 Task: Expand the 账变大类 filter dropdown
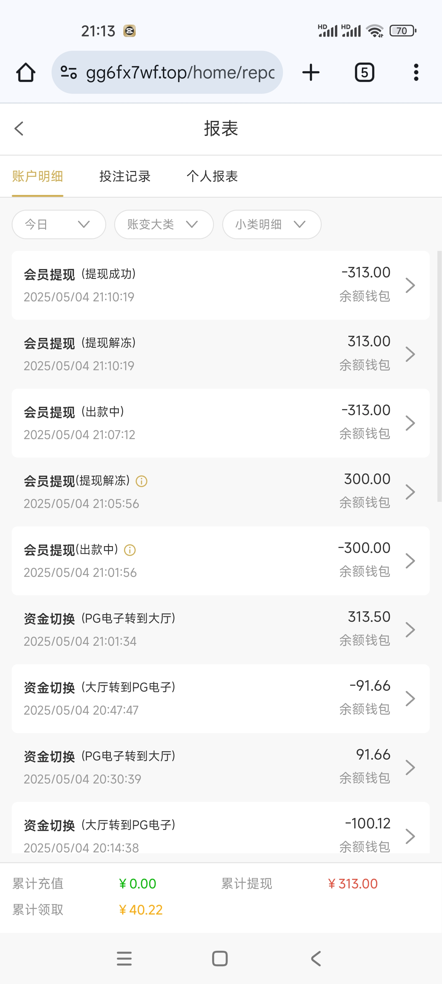[164, 224]
